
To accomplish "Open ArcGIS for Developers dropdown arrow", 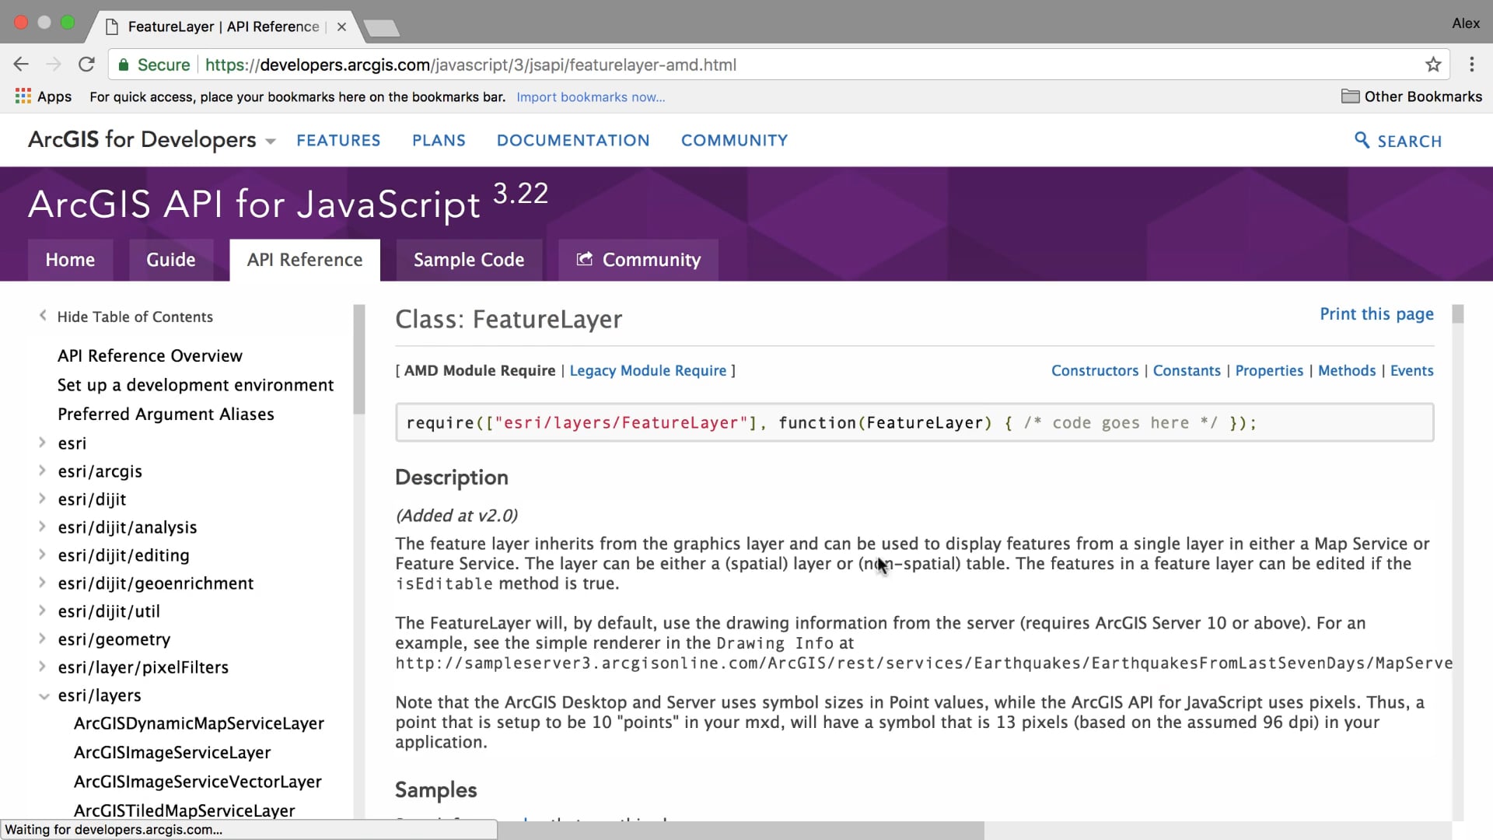I will click(271, 142).
